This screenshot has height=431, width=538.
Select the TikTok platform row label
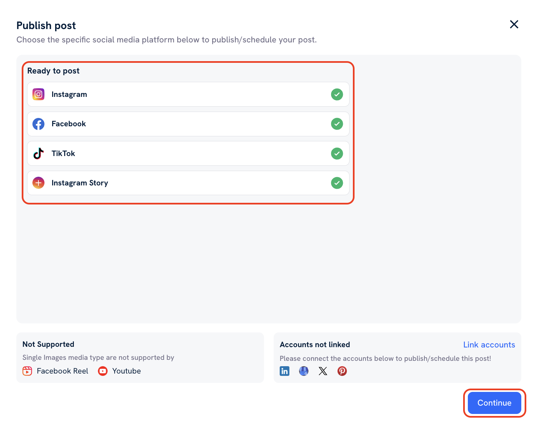pos(63,154)
